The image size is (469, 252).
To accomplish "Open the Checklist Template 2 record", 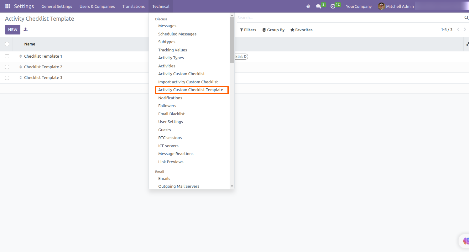I will [x=43, y=67].
